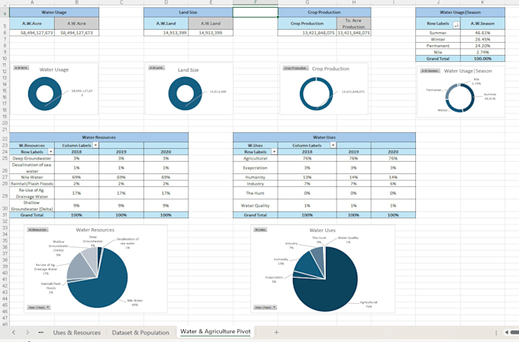Click W.Resources field button on pie chart
This screenshot has width=519, height=342.
[37, 230]
